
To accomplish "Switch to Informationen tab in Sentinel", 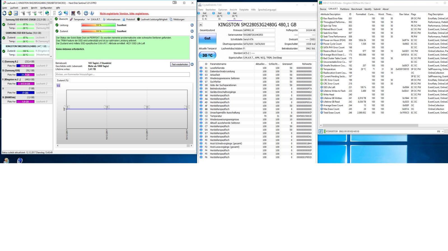I will click(111, 19).
